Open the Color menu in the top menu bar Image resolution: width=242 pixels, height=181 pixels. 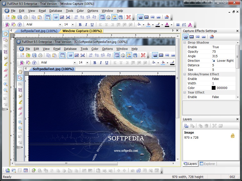pos(80,11)
